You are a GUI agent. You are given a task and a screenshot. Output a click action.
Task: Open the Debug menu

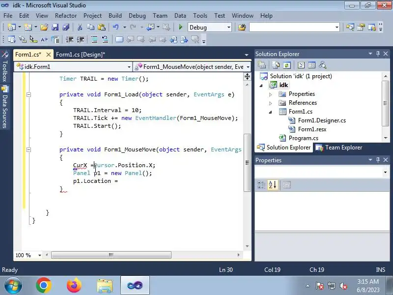[137, 16]
